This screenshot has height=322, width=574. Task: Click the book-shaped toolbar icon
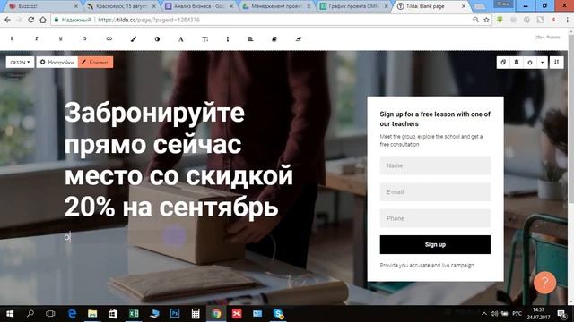[274, 39]
